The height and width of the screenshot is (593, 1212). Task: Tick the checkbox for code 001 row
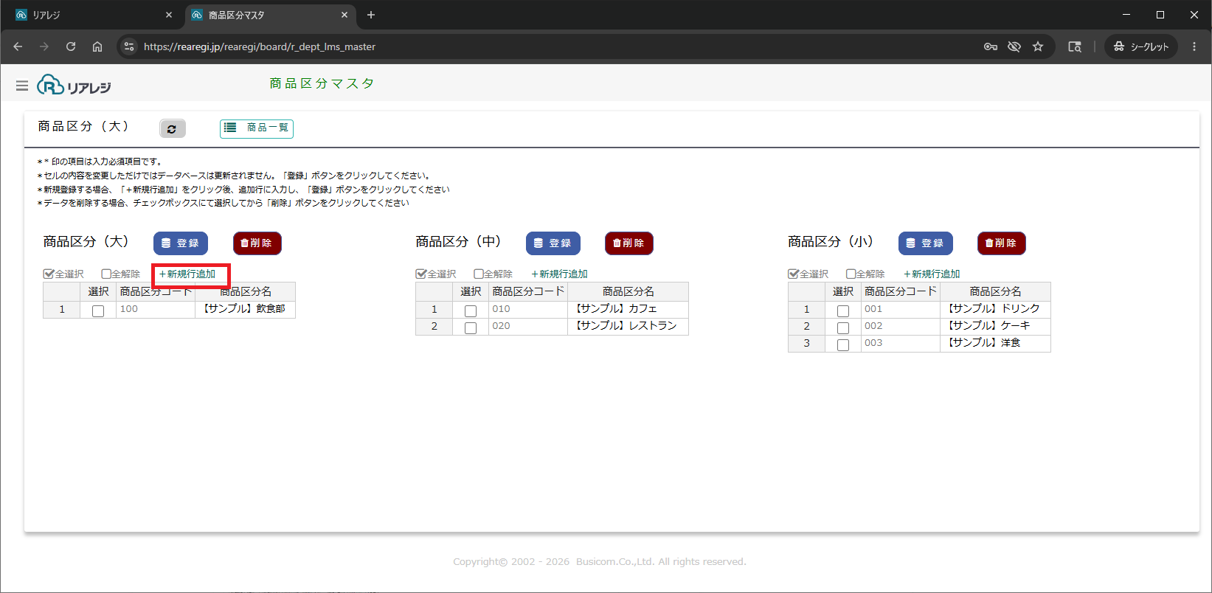(x=843, y=311)
